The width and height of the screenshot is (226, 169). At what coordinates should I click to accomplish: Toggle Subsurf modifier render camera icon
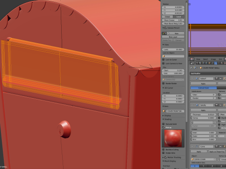pyautogui.click(x=217, y=78)
